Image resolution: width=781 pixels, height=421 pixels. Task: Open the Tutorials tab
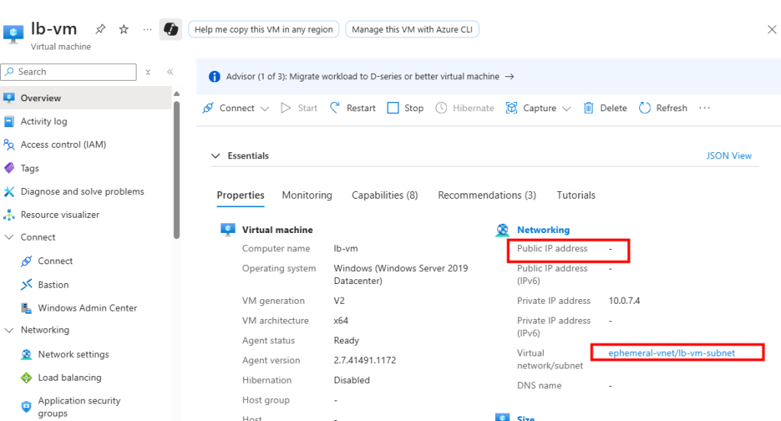coord(576,196)
